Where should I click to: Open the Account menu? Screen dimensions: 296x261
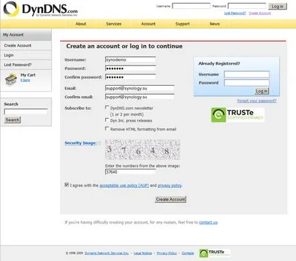[148, 24]
